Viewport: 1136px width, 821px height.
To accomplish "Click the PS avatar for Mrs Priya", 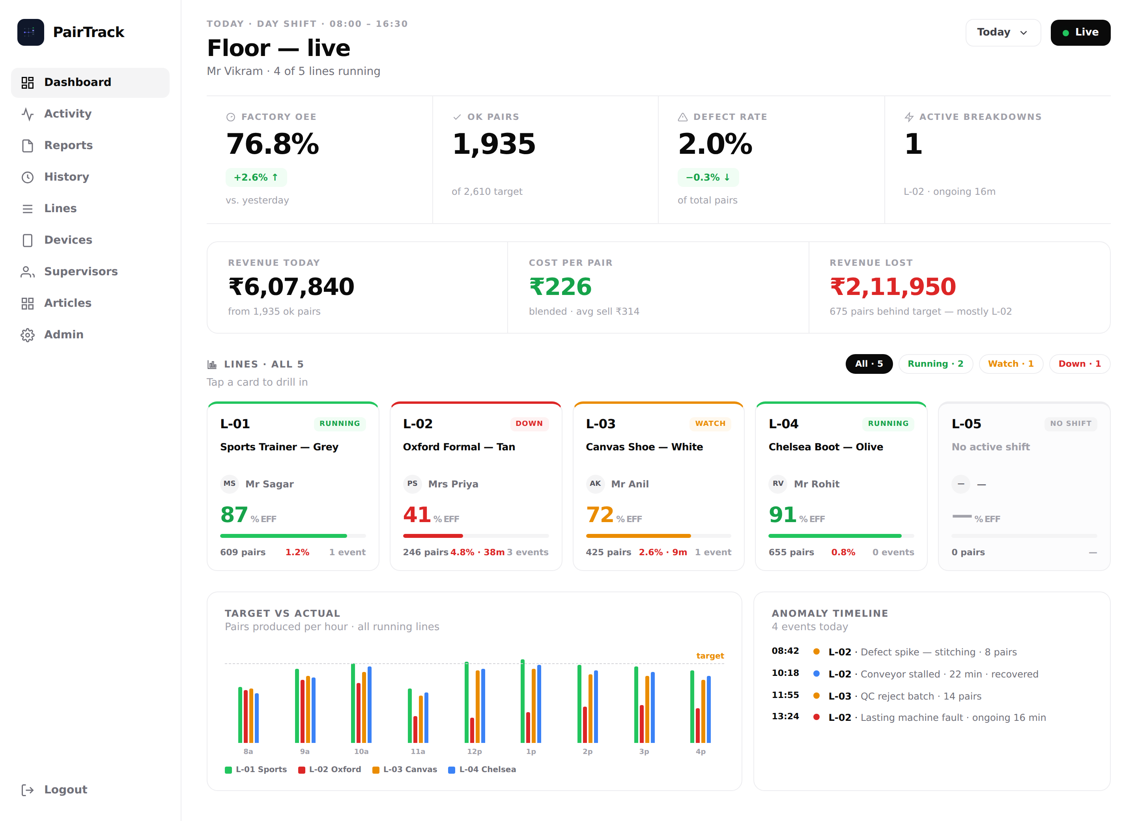I will [x=412, y=483].
